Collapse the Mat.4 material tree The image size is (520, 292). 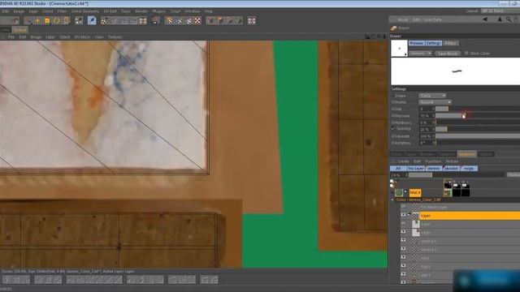click(392, 192)
